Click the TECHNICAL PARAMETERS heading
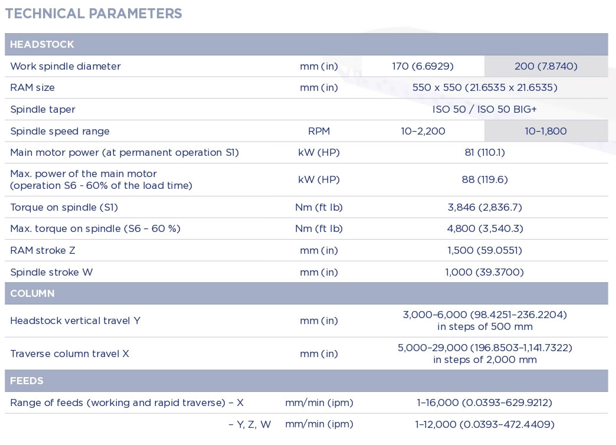Viewport: 616px width, 445px height. (x=94, y=14)
